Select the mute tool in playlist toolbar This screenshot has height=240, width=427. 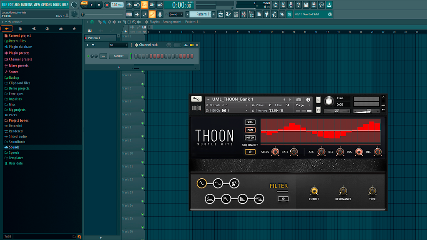114,22
